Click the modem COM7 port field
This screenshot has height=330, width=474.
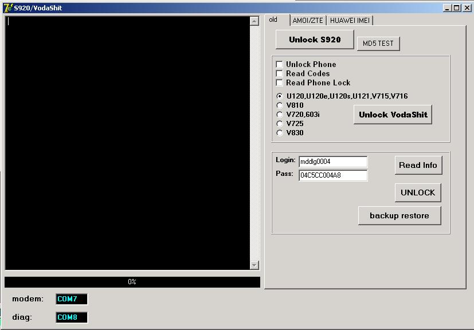pos(72,299)
